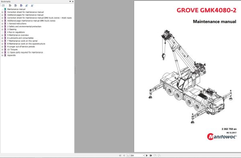
Task: Click the third bookmark toolbar icon
Action: coord(21,6)
